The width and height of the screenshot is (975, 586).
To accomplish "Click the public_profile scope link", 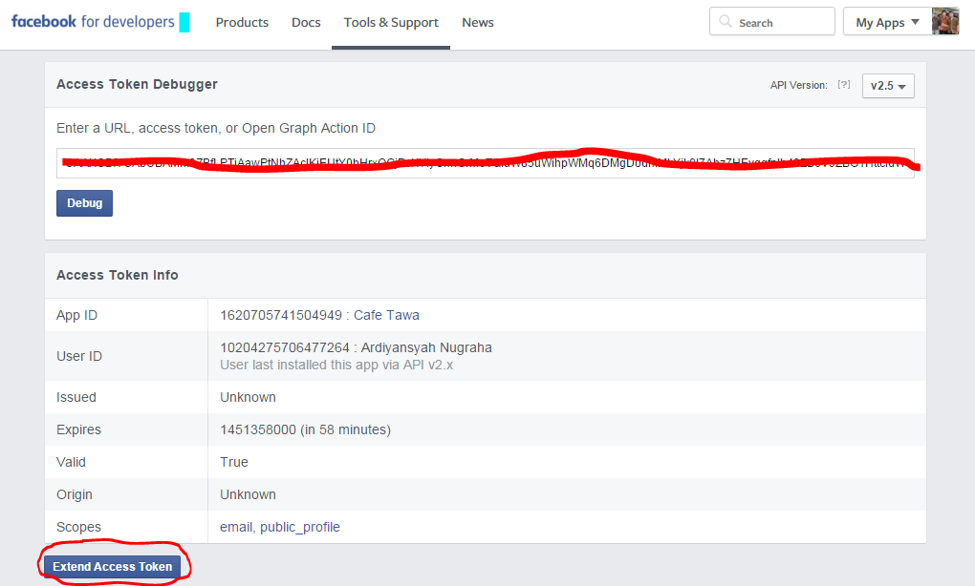I will pyautogui.click(x=300, y=527).
